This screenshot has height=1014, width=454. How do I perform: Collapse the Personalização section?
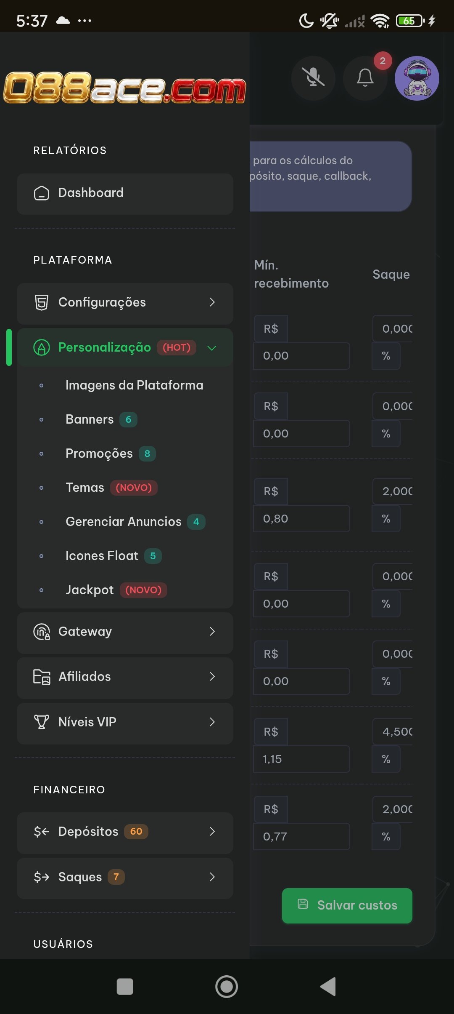(x=212, y=348)
